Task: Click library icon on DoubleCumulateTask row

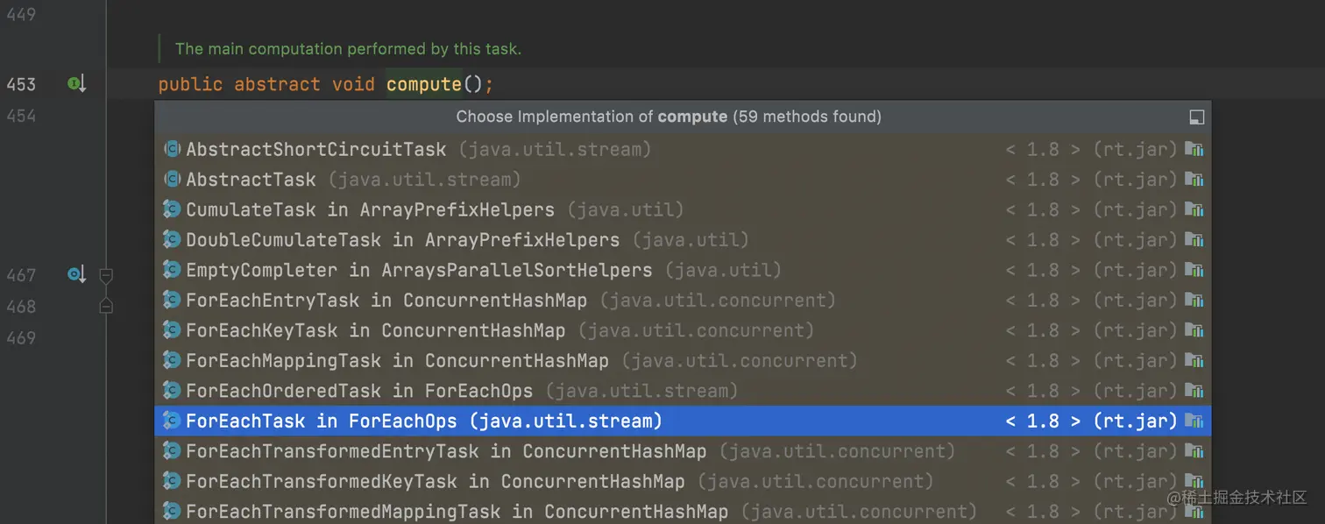Action: pyautogui.click(x=1194, y=240)
